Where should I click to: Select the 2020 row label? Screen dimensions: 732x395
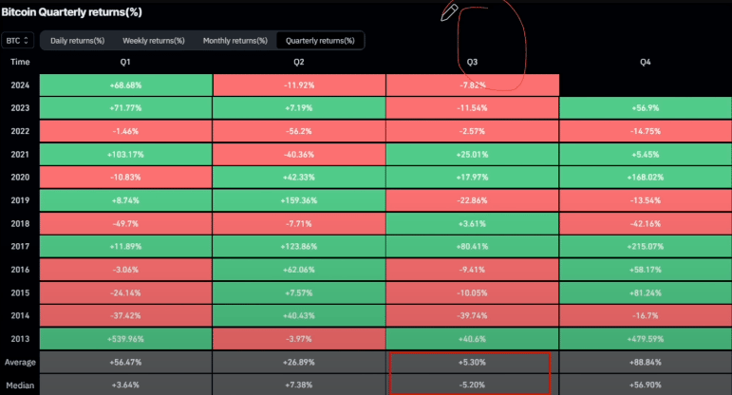(x=20, y=178)
